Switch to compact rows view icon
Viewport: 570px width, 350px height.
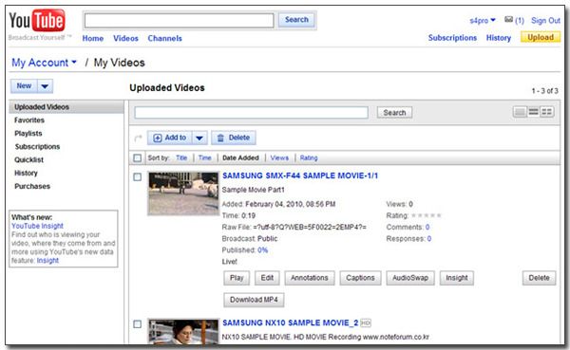[x=533, y=112]
